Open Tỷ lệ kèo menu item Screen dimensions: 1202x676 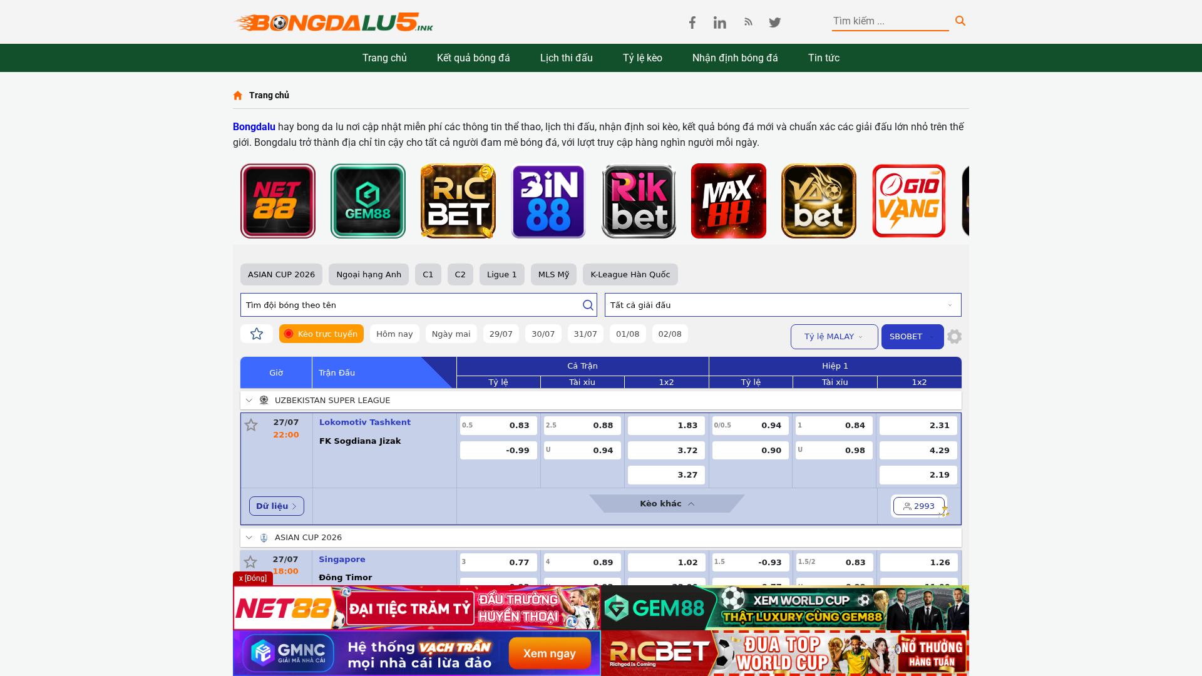coord(642,58)
